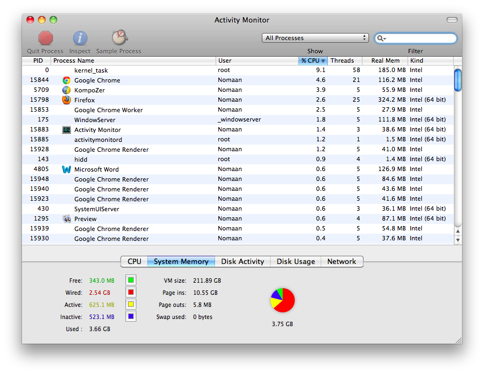This screenshot has height=374, width=484.
Task: Click the _windowserver user cell
Action: tap(239, 120)
